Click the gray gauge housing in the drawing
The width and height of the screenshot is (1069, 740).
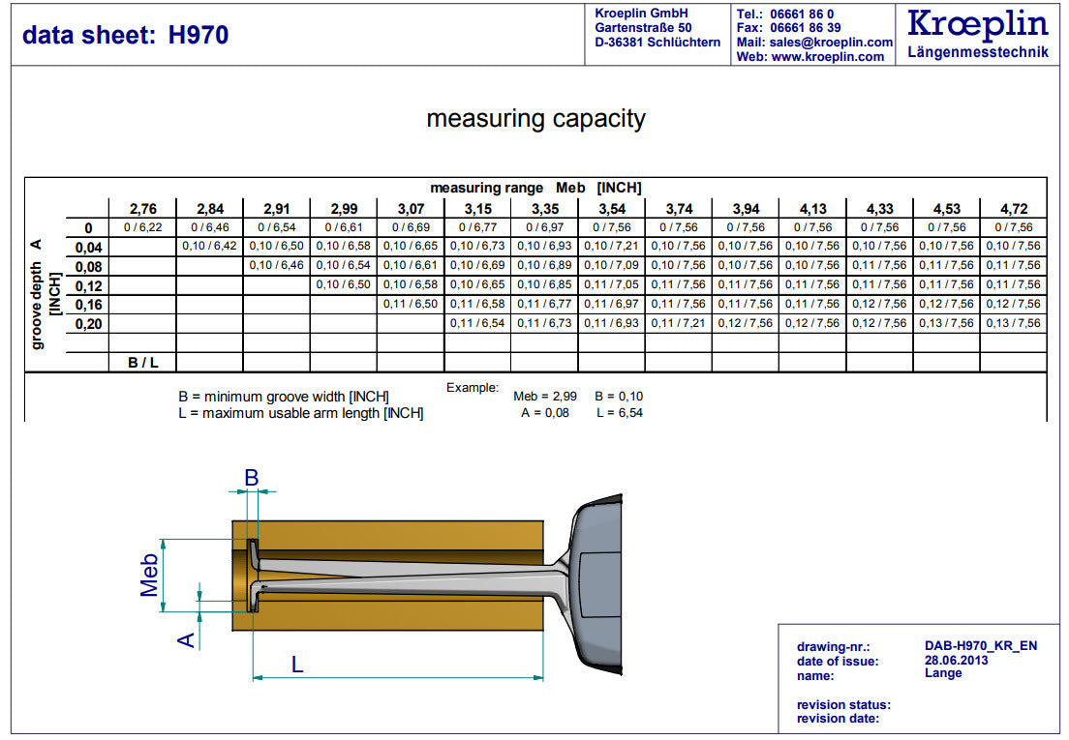click(x=600, y=578)
